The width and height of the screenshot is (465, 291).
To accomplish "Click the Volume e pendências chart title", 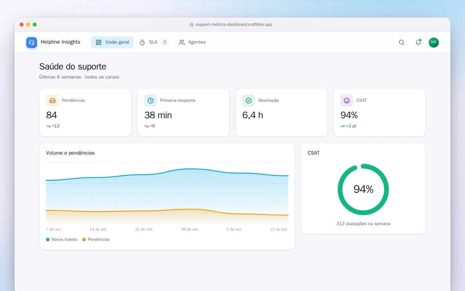I will pos(70,153).
